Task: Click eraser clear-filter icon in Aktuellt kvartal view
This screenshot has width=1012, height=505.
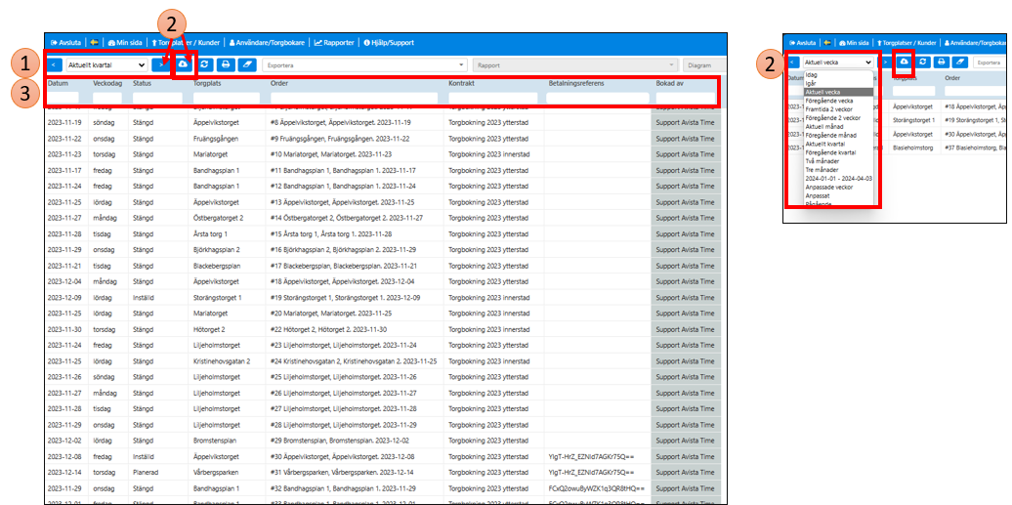Action: (x=247, y=64)
